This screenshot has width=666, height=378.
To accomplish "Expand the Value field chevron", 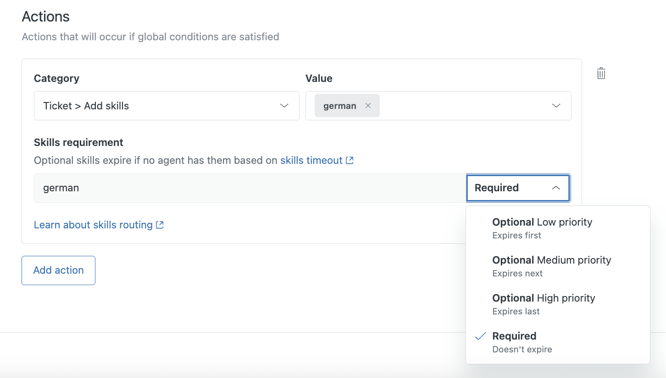I will tap(556, 106).
